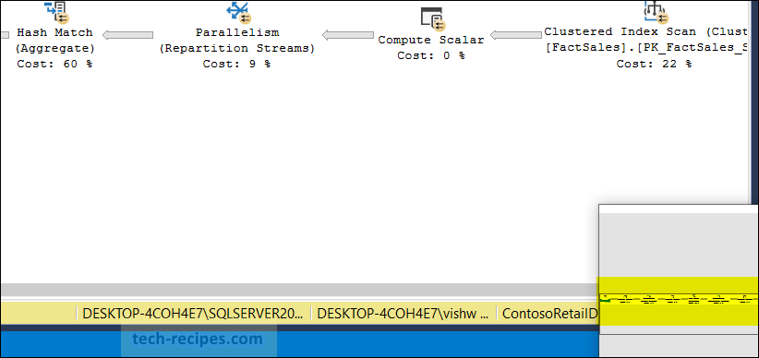This screenshot has height=358, width=759.
Task: Click the Hash Match (Aggregate) label
Action: click(x=54, y=41)
